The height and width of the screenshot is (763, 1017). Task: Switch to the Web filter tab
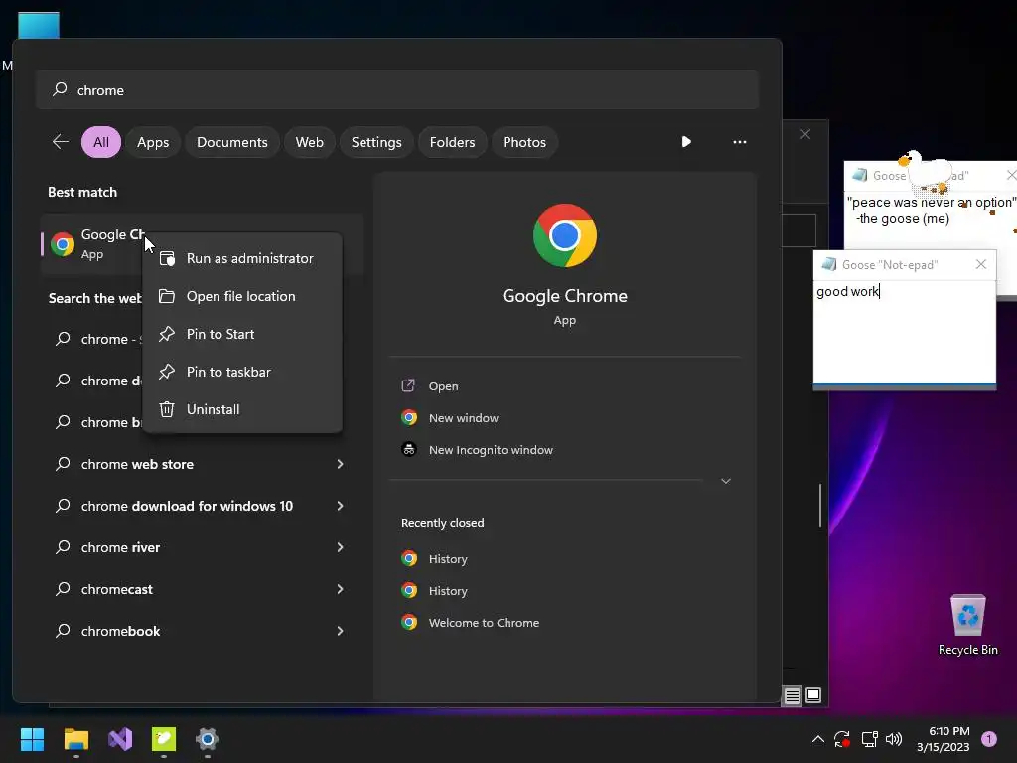(310, 142)
